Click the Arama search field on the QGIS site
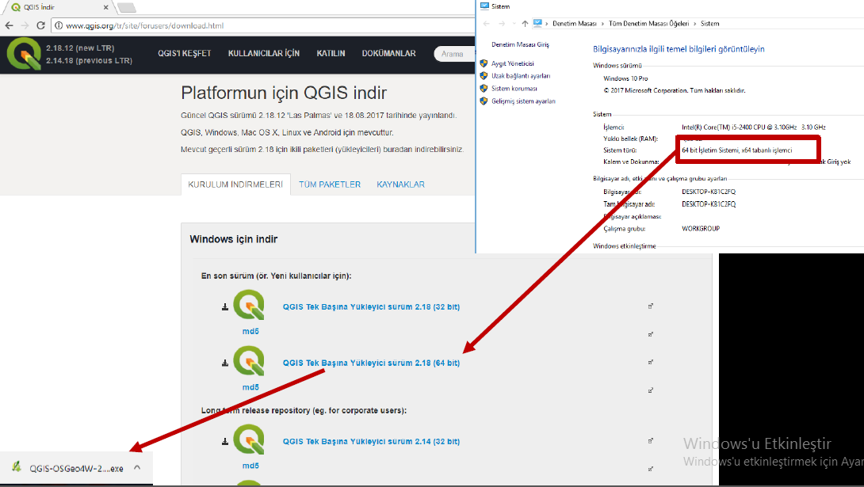Screen dimensions: 864x487 point(454,54)
